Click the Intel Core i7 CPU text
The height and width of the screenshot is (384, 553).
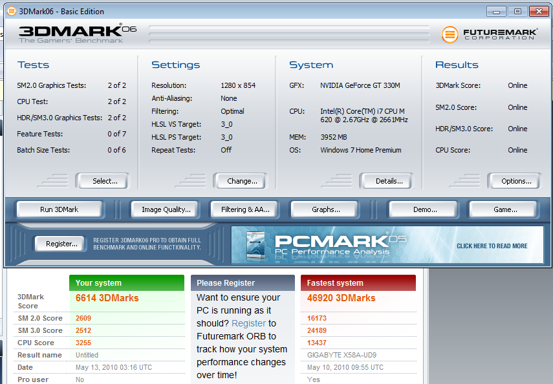[x=364, y=115]
